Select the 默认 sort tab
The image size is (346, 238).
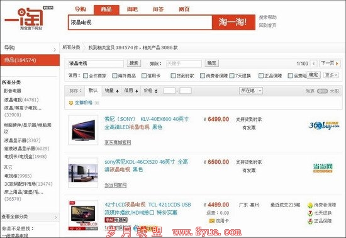click(x=93, y=91)
